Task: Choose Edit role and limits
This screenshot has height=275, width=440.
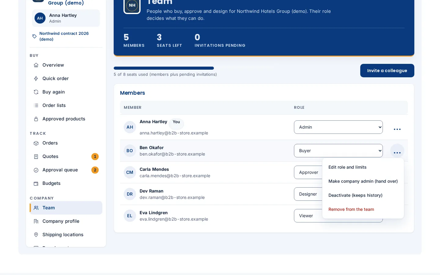Action: point(363,167)
